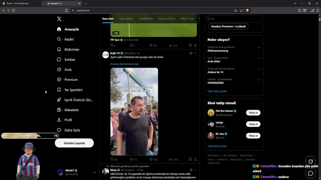Bookmark the TRT Spor post
The height and width of the screenshot is (180, 321).
[190, 45]
